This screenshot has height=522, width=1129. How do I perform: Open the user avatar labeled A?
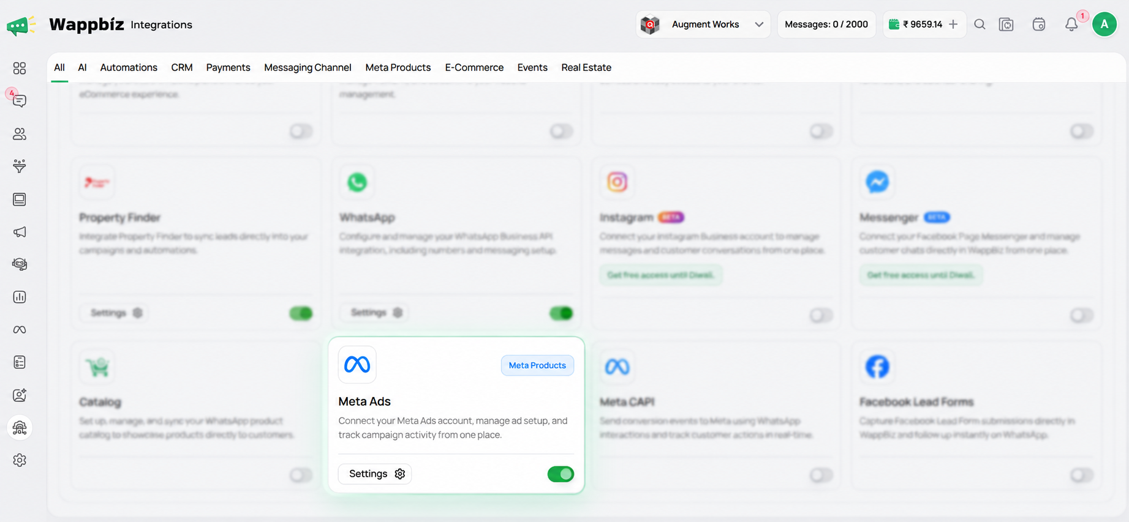pyautogui.click(x=1104, y=24)
